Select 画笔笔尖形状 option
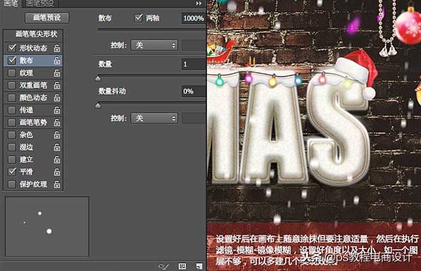This screenshot has width=421, height=271. [36, 34]
